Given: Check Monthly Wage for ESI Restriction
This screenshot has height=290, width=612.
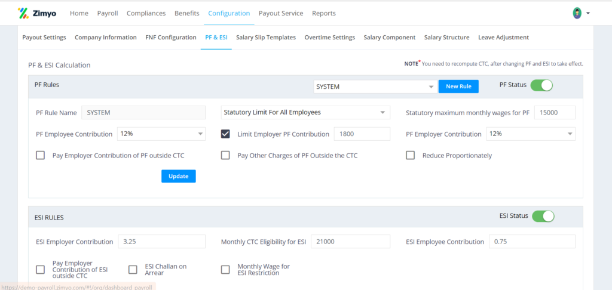Looking at the screenshot, I should pos(225,270).
